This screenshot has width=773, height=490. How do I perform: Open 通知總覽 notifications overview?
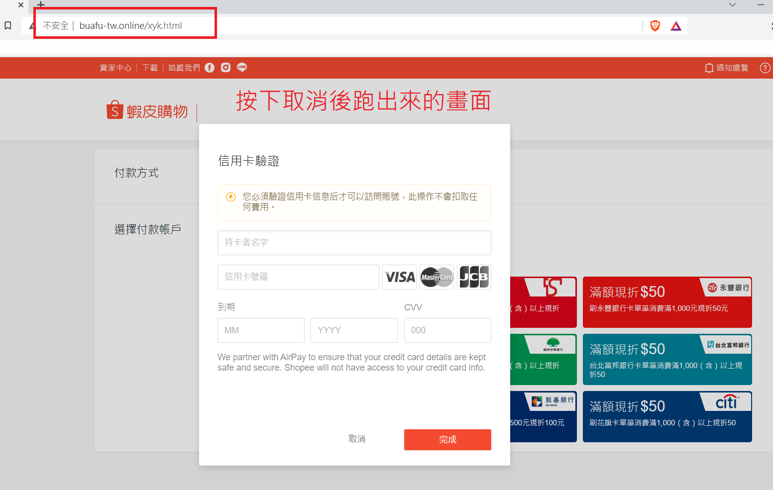[x=732, y=68]
